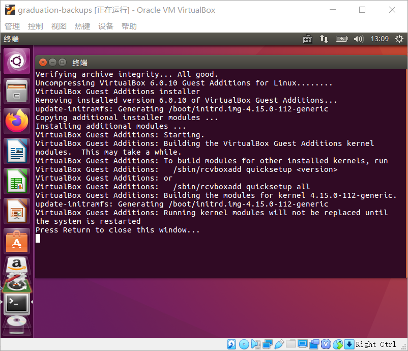Open the clock showing 13:09
Screen dimensions: 408x351
click(x=380, y=39)
